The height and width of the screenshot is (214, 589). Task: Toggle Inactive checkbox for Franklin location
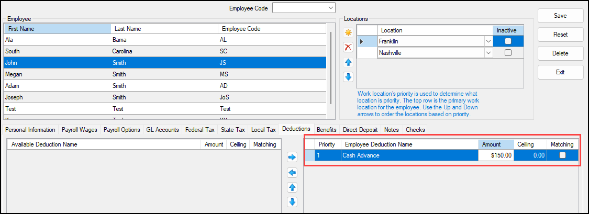pyautogui.click(x=507, y=41)
